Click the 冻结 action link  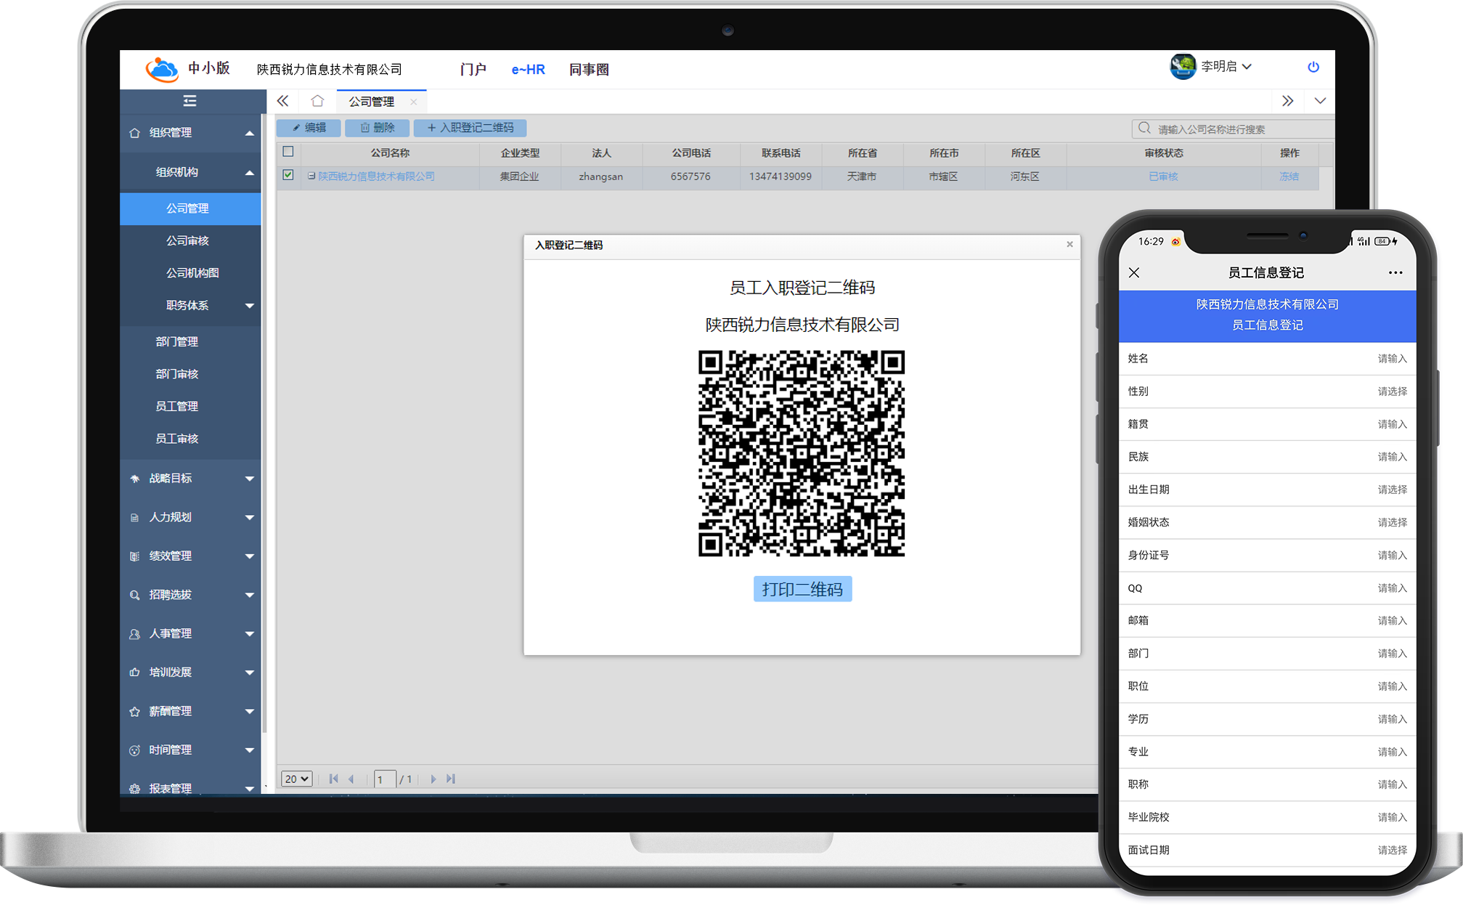[1289, 176]
